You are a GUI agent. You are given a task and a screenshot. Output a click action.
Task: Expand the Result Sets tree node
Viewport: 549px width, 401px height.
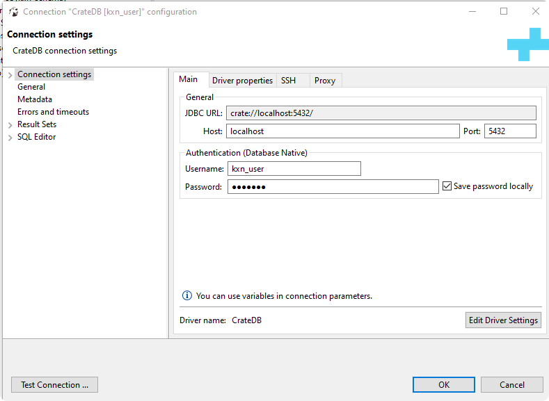pos(10,125)
